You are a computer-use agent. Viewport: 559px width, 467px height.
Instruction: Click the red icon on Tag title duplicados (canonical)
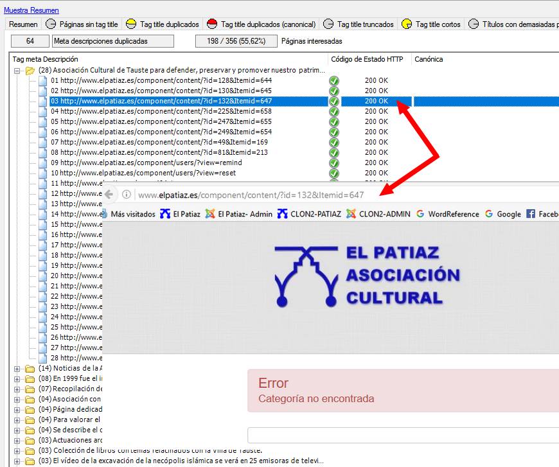212,24
